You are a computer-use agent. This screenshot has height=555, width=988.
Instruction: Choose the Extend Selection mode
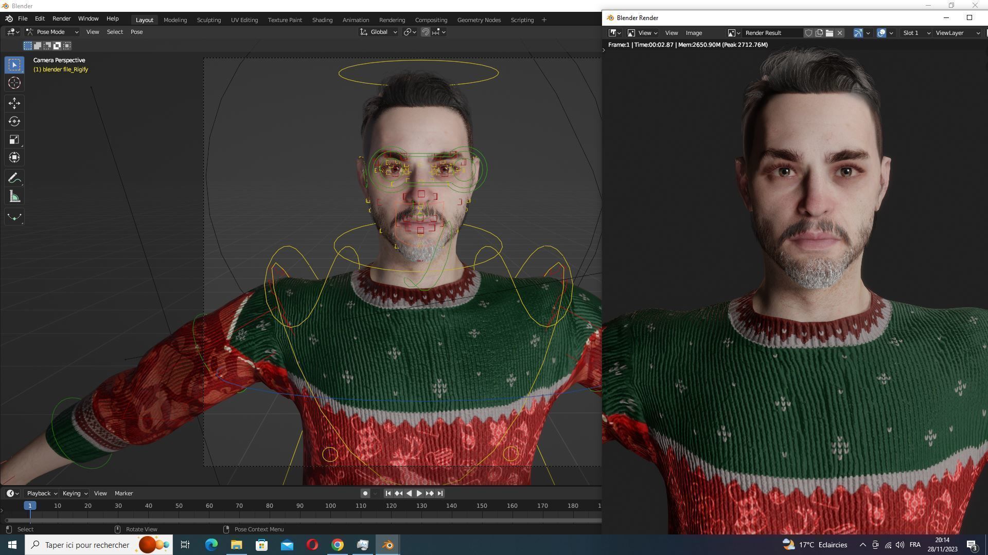click(x=38, y=46)
